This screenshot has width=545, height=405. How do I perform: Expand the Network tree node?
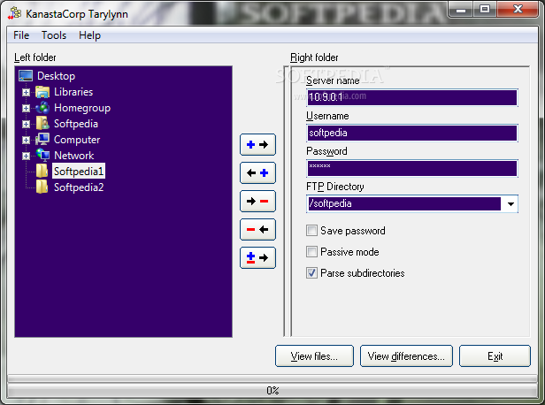pos(26,156)
